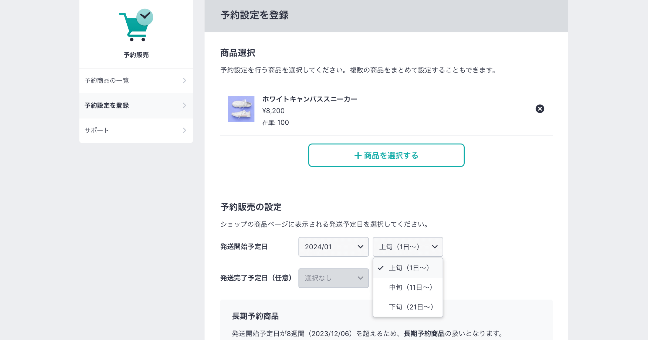Click product name ホワイトキャンバススニーカー
The width and height of the screenshot is (648, 340).
click(x=310, y=99)
